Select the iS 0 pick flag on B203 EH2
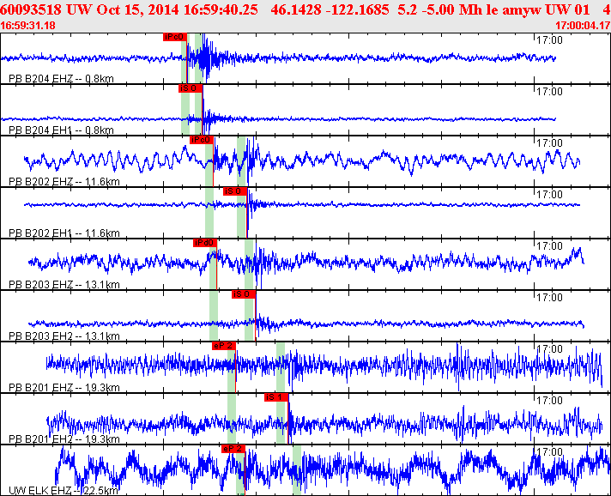 pyautogui.click(x=243, y=294)
